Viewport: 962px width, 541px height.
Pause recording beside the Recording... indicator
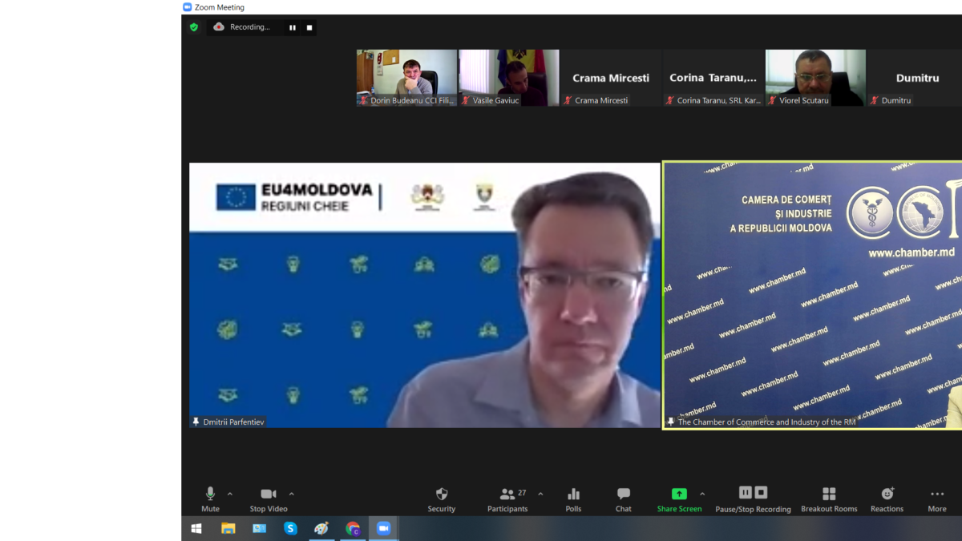(293, 27)
